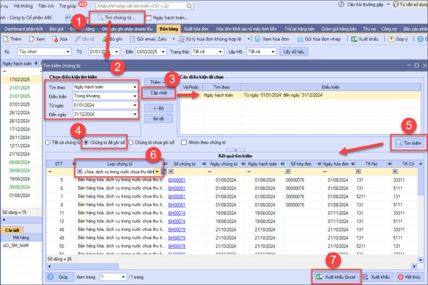This screenshot has height=285, width=428.
Task: Select Tất cả chứng từ radio option
Action: click(48, 143)
